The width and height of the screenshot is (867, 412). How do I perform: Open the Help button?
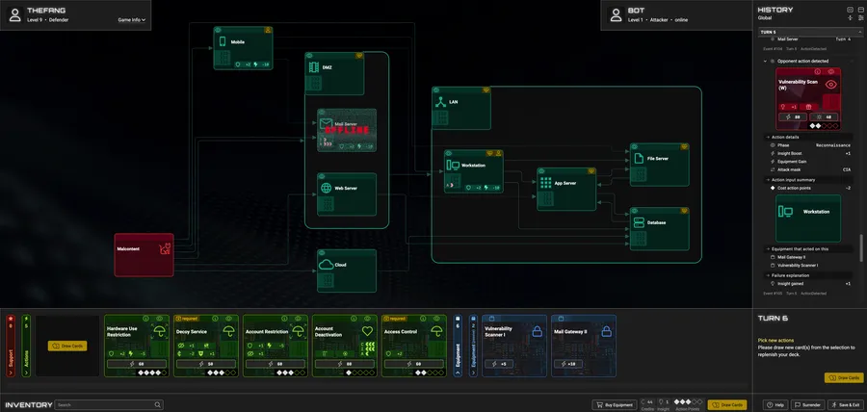tap(775, 405)
